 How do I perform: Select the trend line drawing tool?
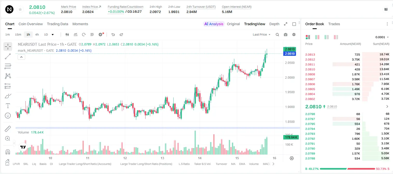click(8, 56)
